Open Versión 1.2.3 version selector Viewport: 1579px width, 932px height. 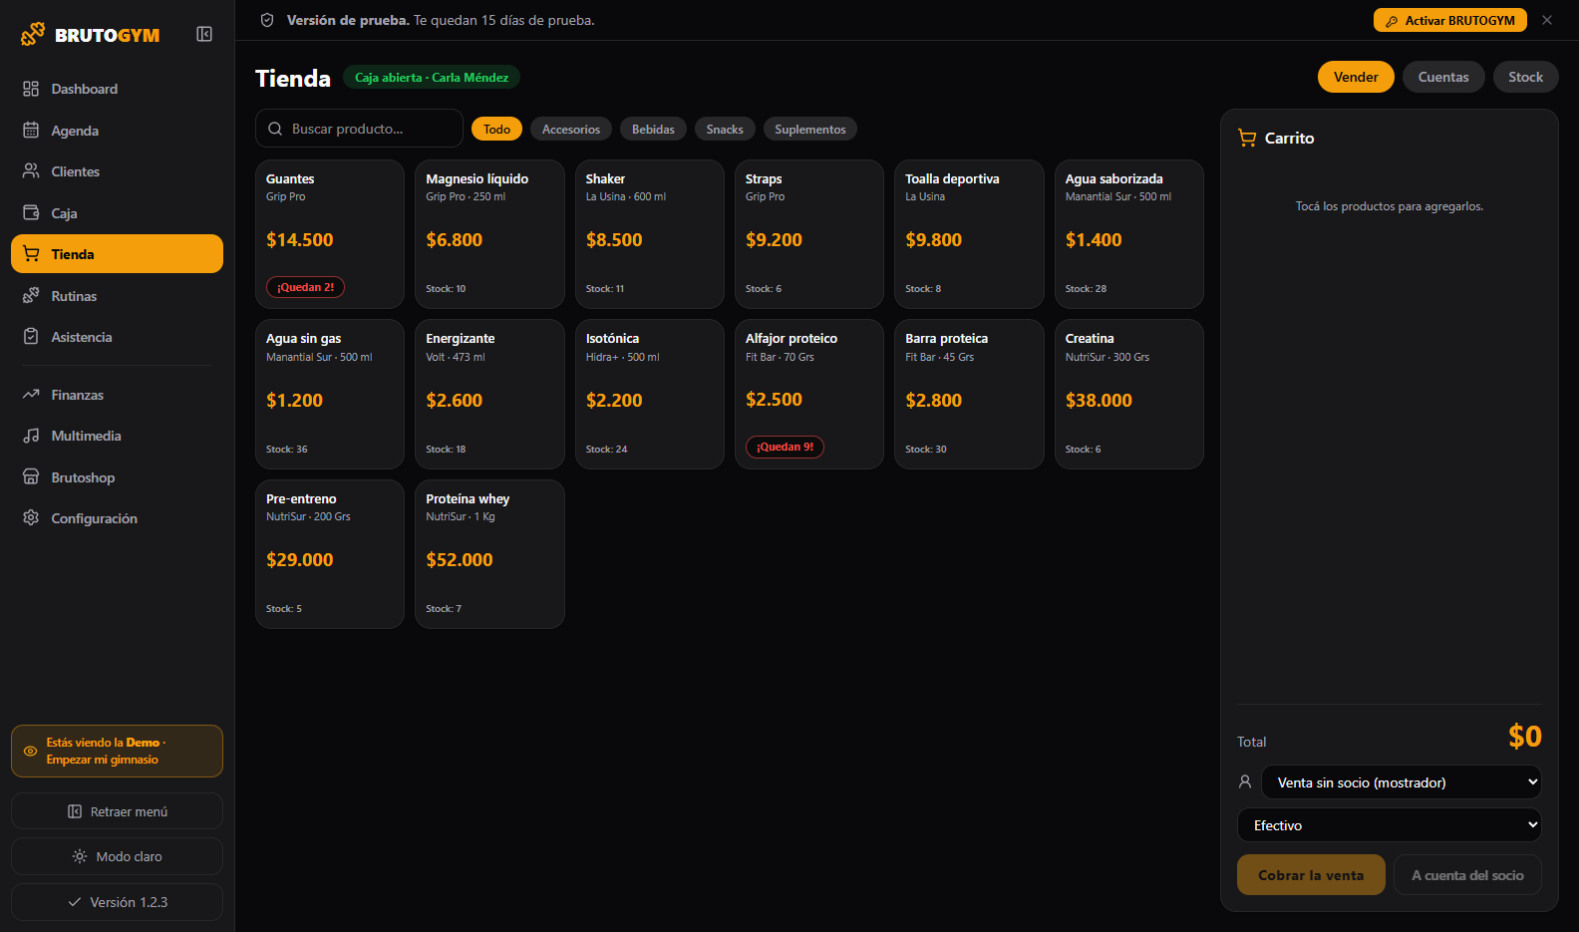[x=117, y=902]
